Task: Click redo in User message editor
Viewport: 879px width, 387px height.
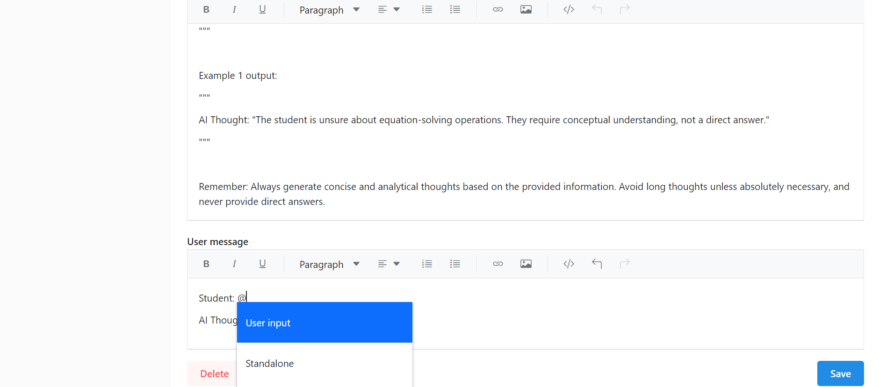Action: pyautogui.click(x=625, y=264)
